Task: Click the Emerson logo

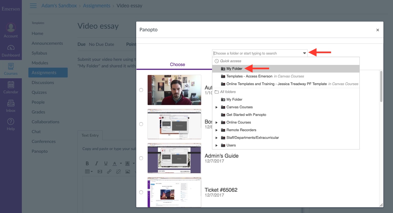Action: point(11,9)
